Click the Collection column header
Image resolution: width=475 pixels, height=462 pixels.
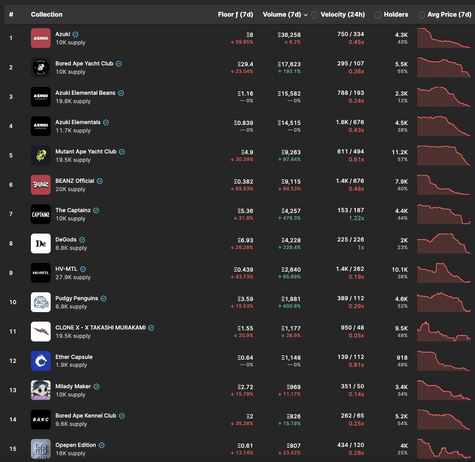(47, 14)
